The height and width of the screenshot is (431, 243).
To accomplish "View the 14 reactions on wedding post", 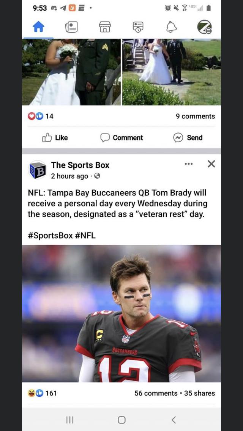I will click(x=41, y=116).
